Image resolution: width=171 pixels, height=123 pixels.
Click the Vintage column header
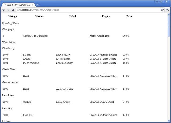pos(13,16)
